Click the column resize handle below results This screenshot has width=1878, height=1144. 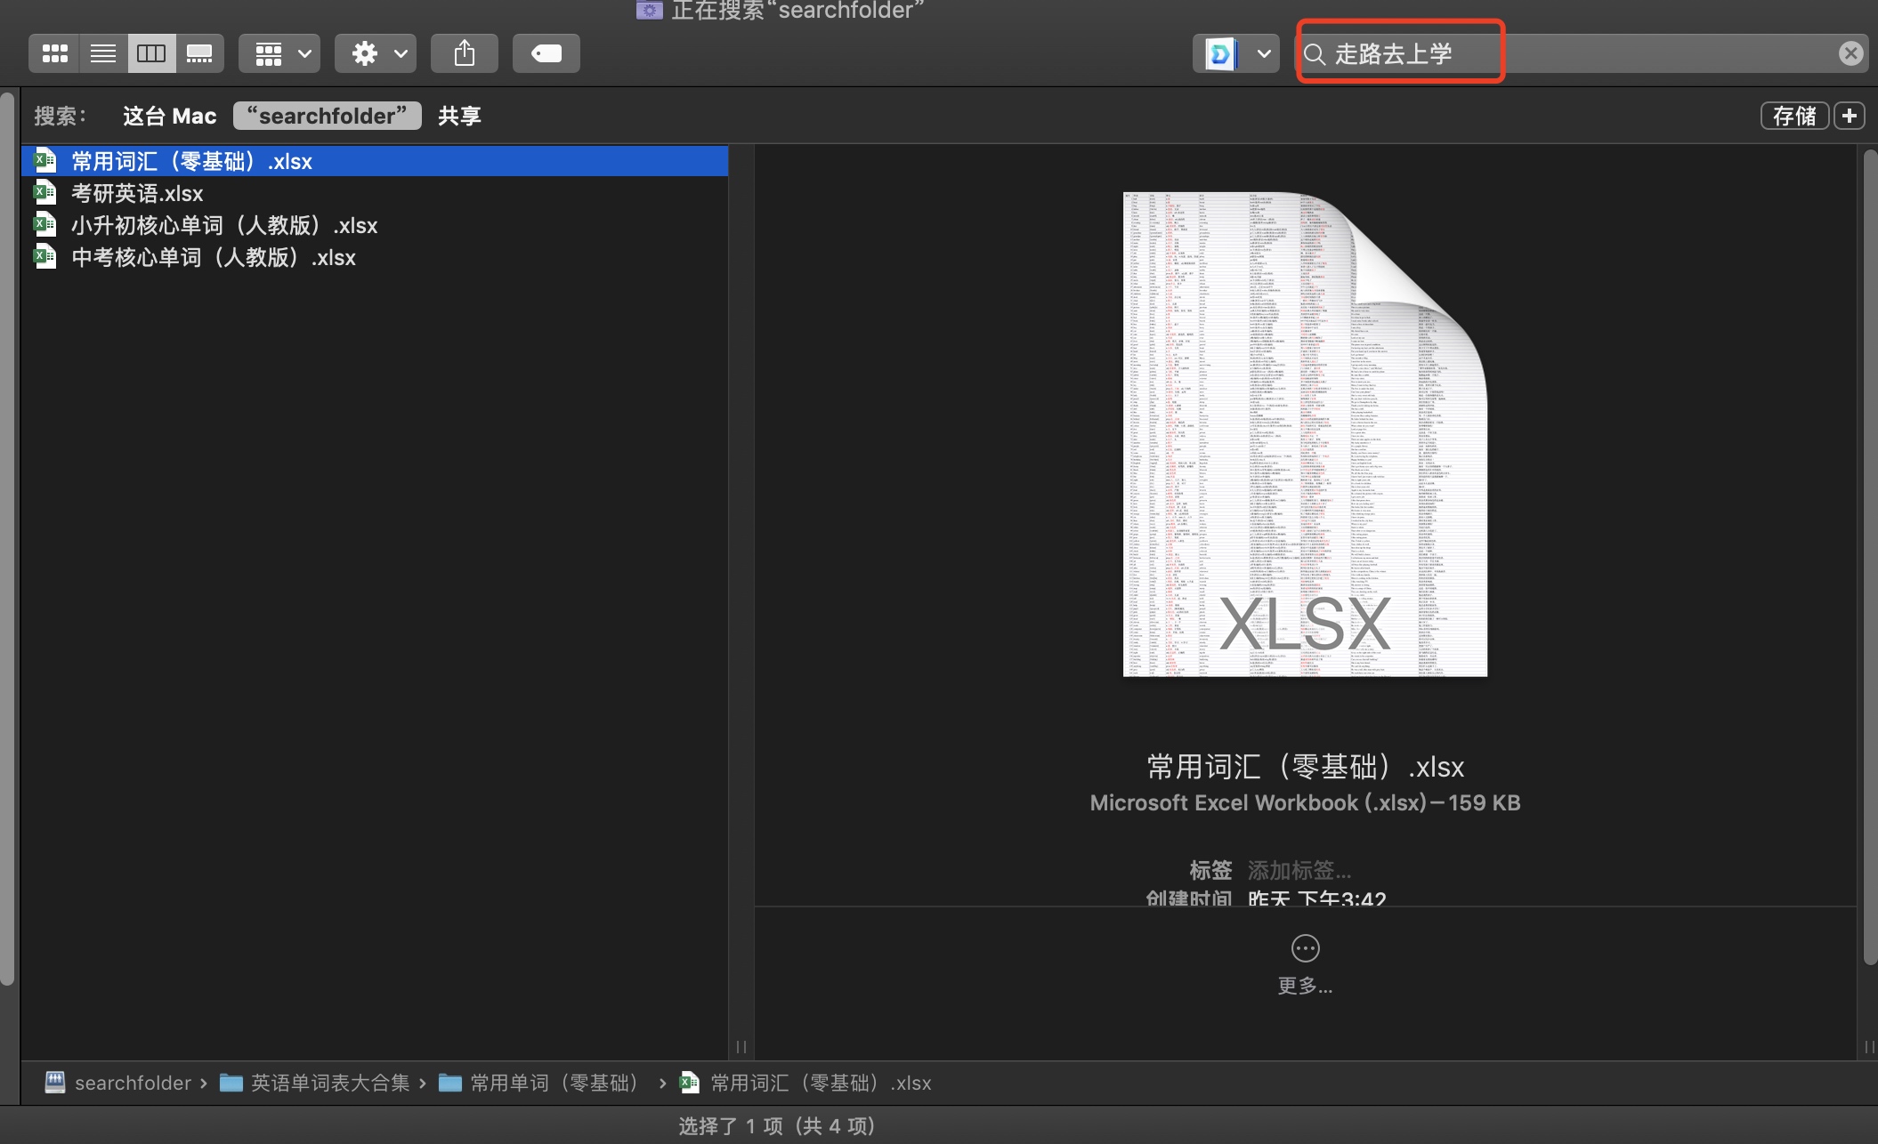(x=741, y=1046)
